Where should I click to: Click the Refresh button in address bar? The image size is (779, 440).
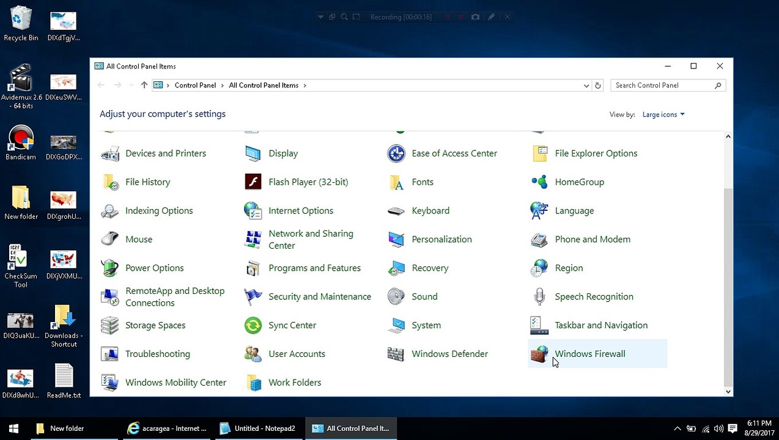click(x=598, y=86)
